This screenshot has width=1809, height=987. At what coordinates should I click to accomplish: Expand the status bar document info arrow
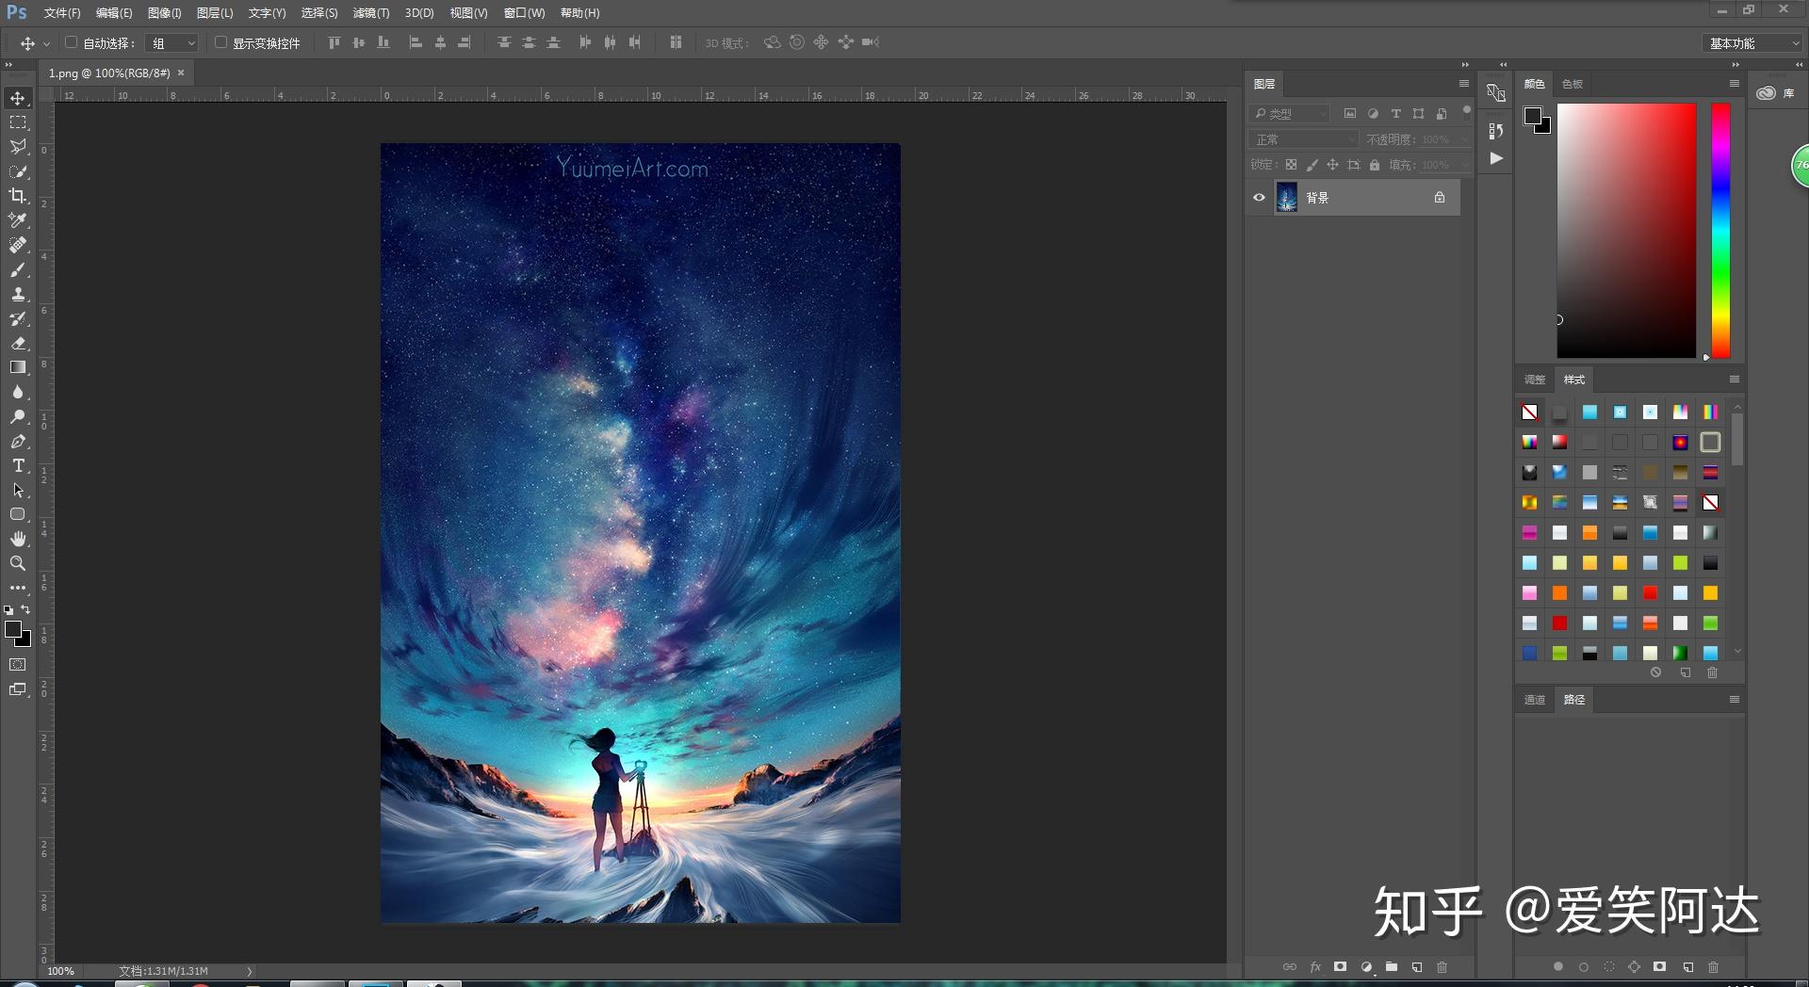[249, 971]
